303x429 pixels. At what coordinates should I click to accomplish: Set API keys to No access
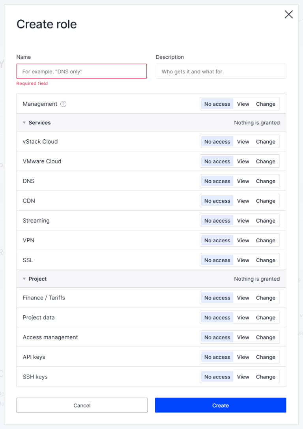(x=217, y=357)
